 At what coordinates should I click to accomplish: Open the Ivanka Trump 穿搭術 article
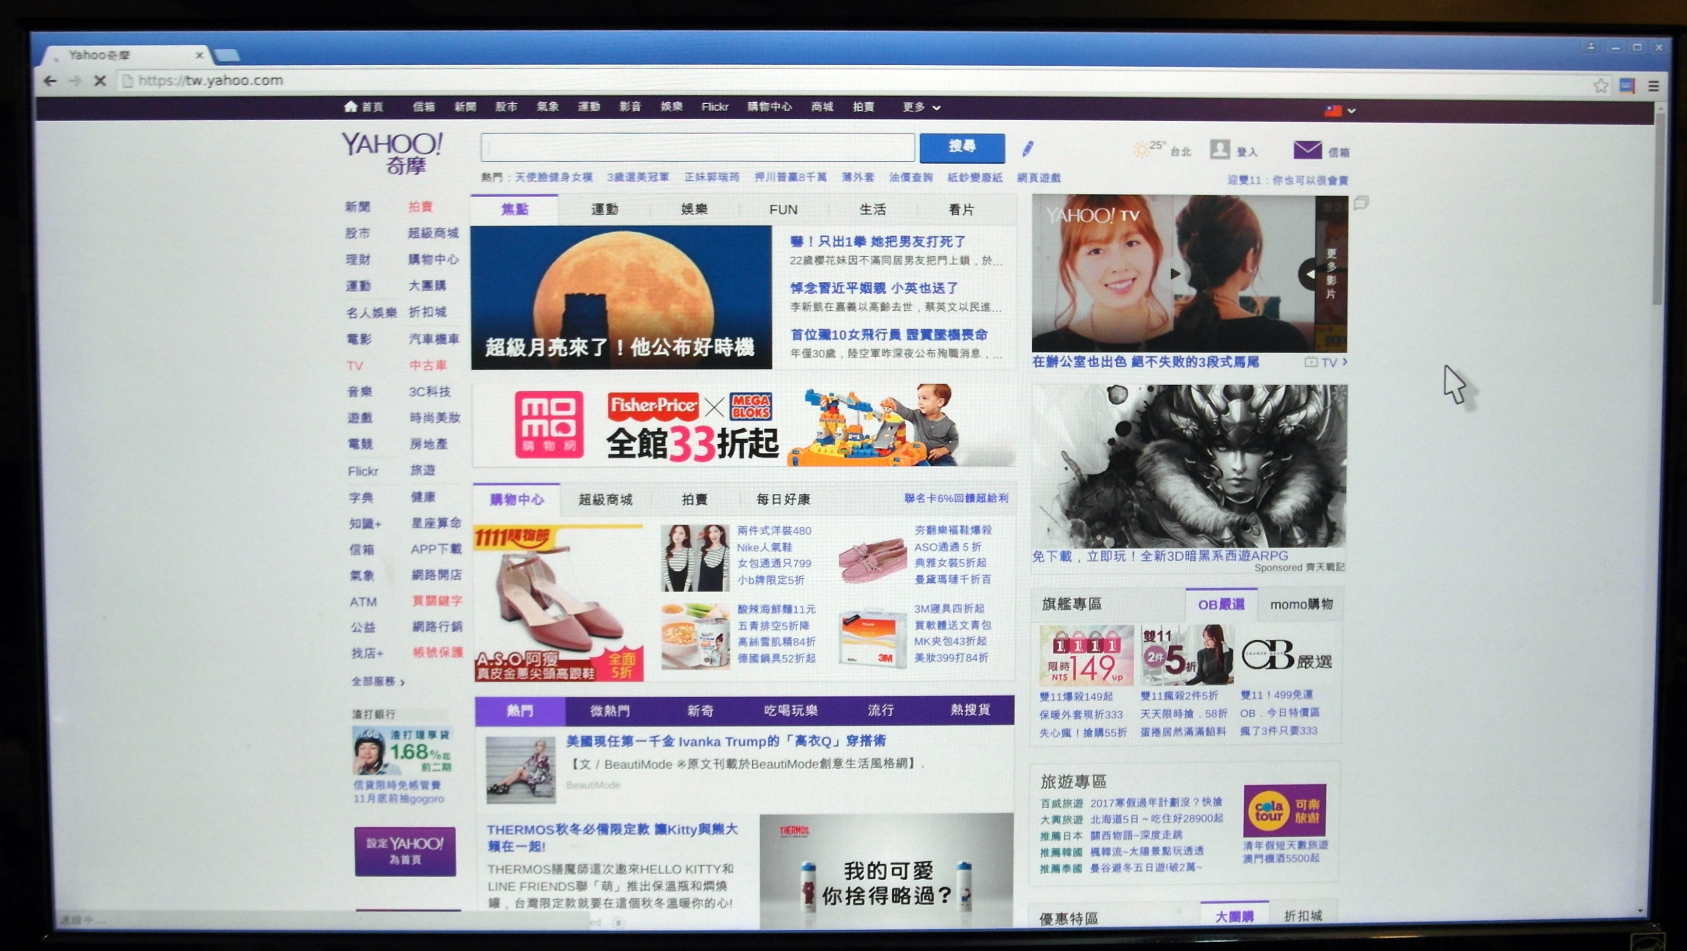coord(726,741)
